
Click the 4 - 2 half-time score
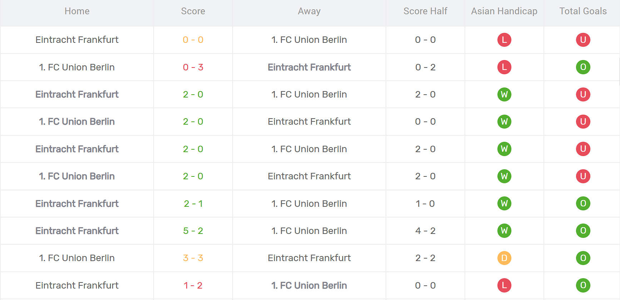pos(425,231)
